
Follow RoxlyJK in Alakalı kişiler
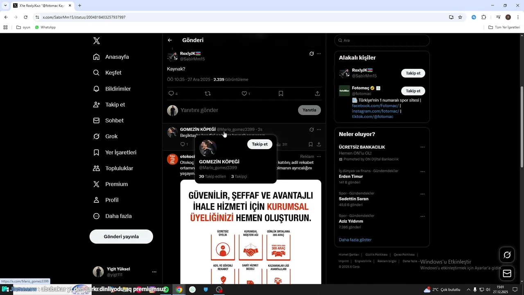[x=413, y=73]
